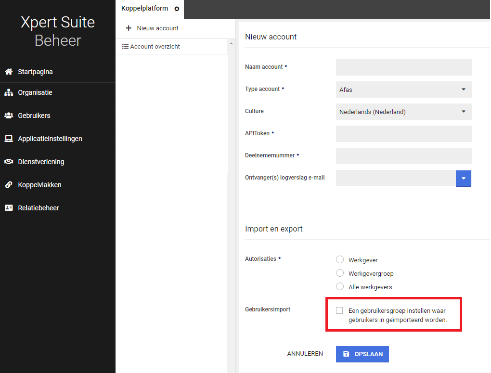Screen dimensions: 491x373
Task: Open Dienstverlening via handshake icon
Action: [x=9, y=162]
